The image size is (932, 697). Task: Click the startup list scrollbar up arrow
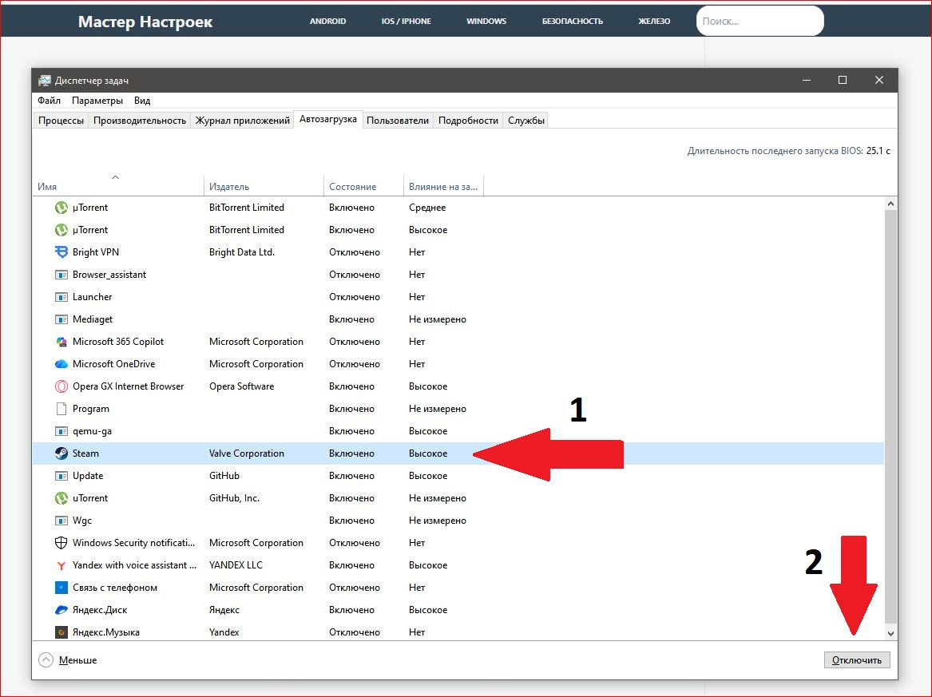click(x=890, y=204)
